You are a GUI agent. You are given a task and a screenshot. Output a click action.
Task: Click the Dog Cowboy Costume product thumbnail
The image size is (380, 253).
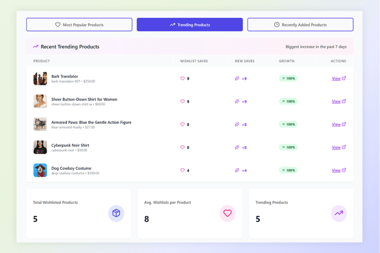tap(40, 170)
